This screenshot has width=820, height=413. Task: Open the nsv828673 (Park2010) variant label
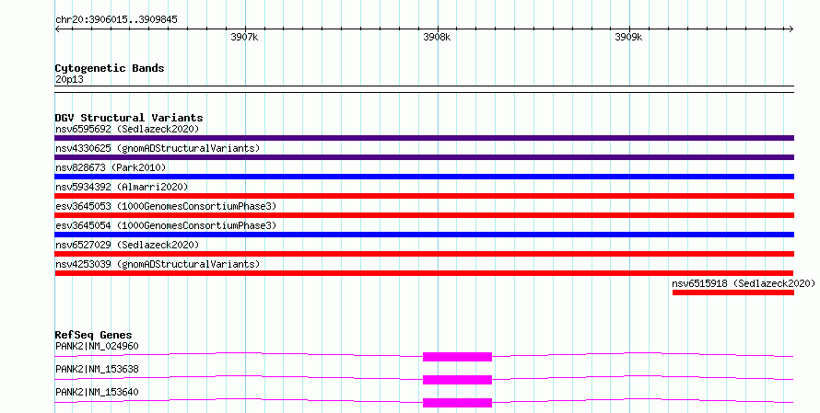pyautogui.click(x=111, y=167)
